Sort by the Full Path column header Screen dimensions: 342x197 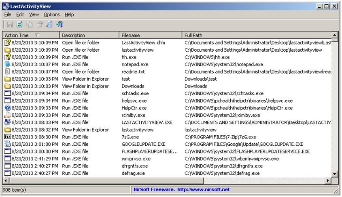[257, 35]
